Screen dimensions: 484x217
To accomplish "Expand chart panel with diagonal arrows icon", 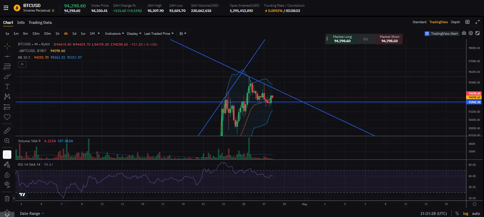I will pyautogui.click(x=477, y=22).
